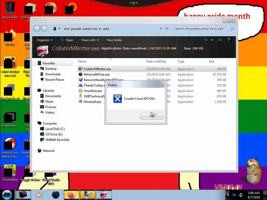Image resolution: width=267 pixels, height=200 pixels.
Task: Open Recent Places in Favorites
Action: (54, 80)
